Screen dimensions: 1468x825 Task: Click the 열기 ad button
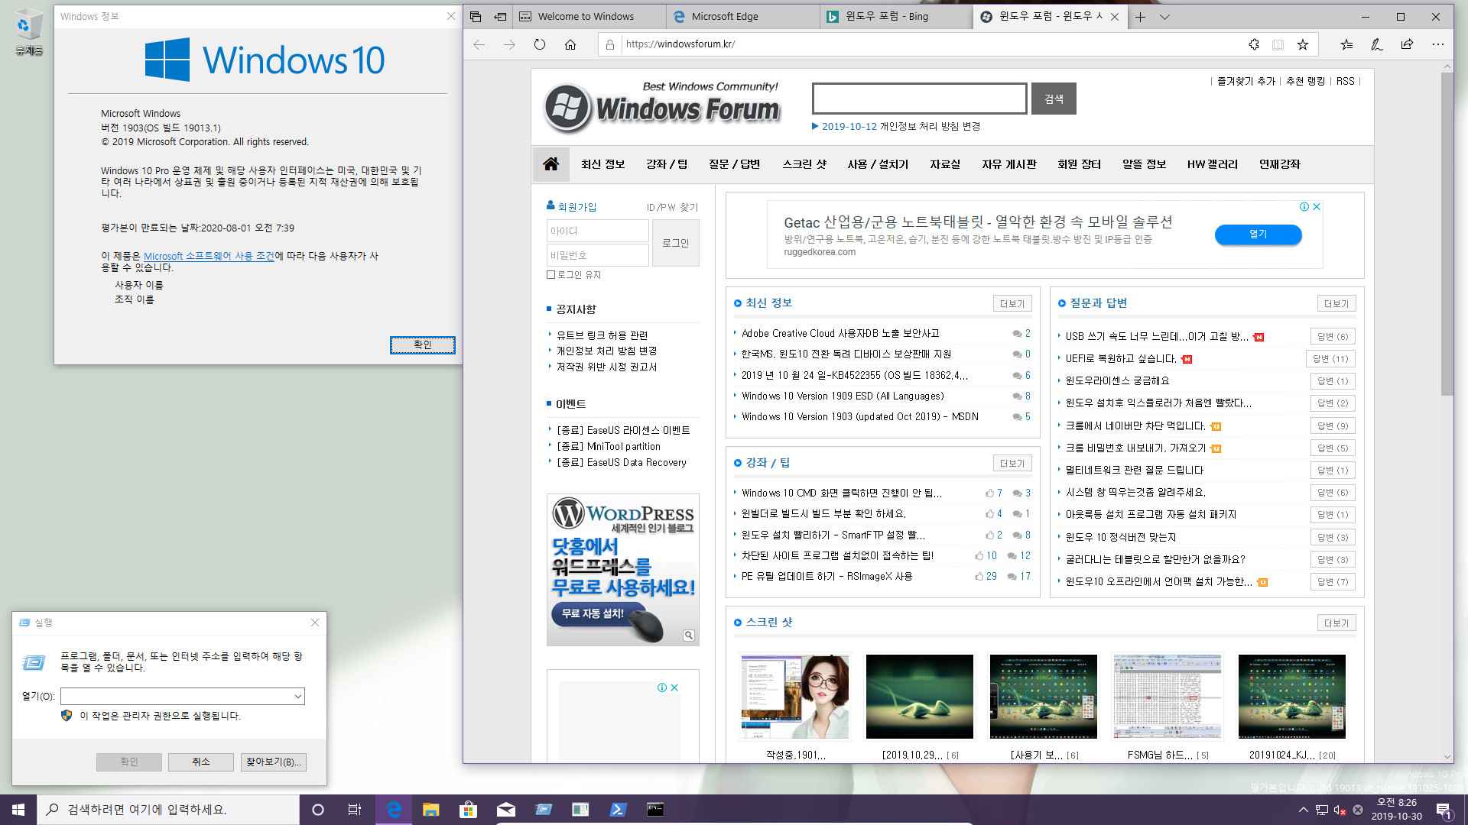pos(1258,235)
